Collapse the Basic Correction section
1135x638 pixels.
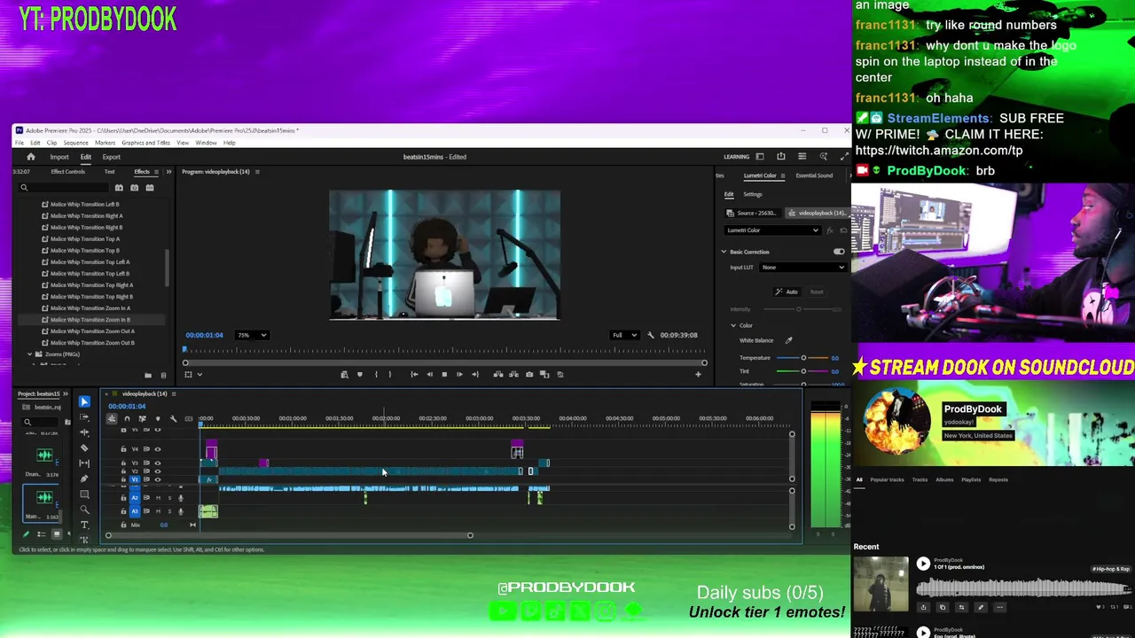pos(724,252)
